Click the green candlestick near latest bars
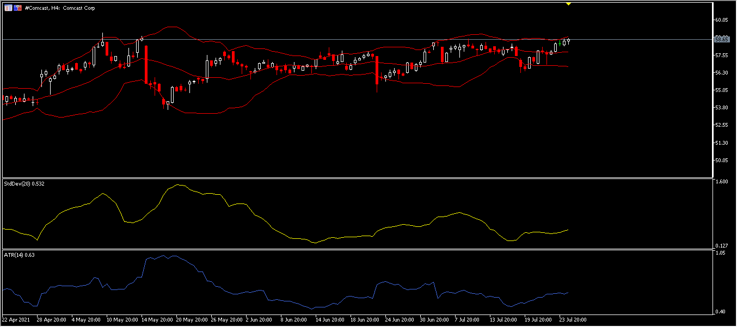 coord(560,43)
